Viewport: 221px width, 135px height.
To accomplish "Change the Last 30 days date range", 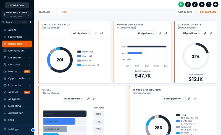I will click(x=185, y=12).
